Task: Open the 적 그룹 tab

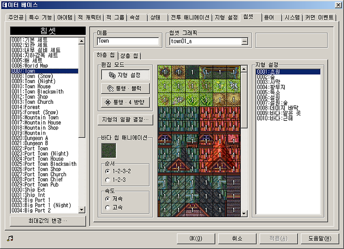Action: (115, 17)
